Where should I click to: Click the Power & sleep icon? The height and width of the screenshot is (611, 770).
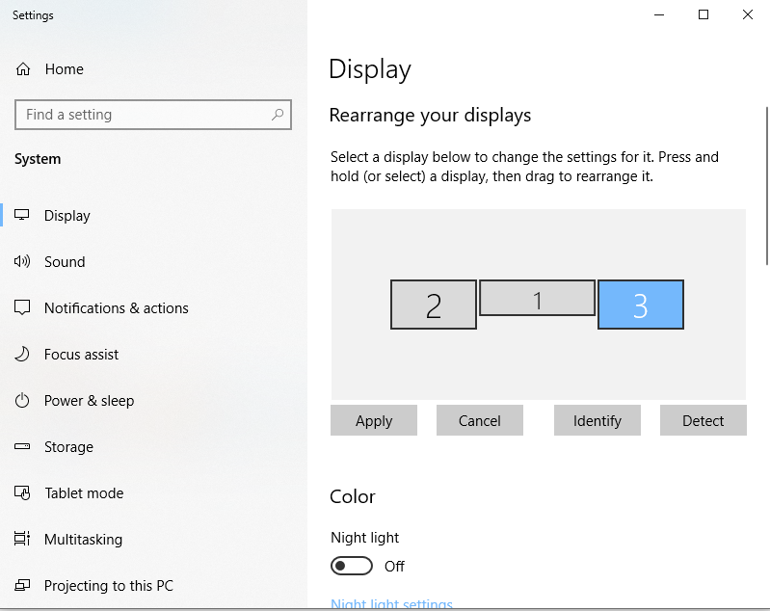point(22,400)
